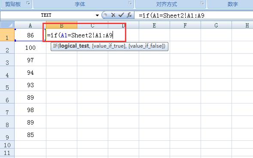Screen dimensions: 253x158
Task: Confirm the formula with checkmark icon
Action: coord(121,15)
